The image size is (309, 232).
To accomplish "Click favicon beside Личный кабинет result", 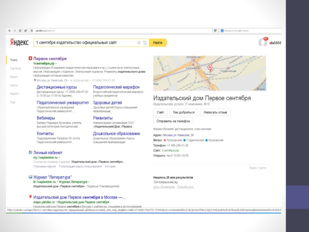I will (x=31, y=152).
